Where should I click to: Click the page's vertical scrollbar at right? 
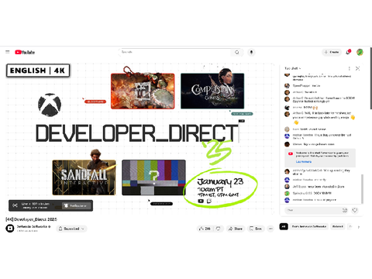371,78
